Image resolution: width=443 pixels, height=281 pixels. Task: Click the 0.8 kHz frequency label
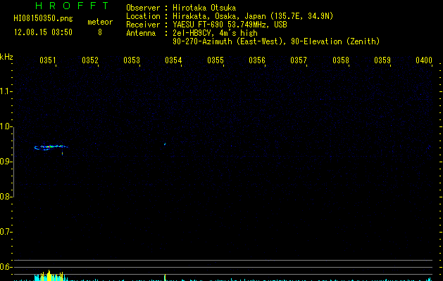(x=6, y=197)
